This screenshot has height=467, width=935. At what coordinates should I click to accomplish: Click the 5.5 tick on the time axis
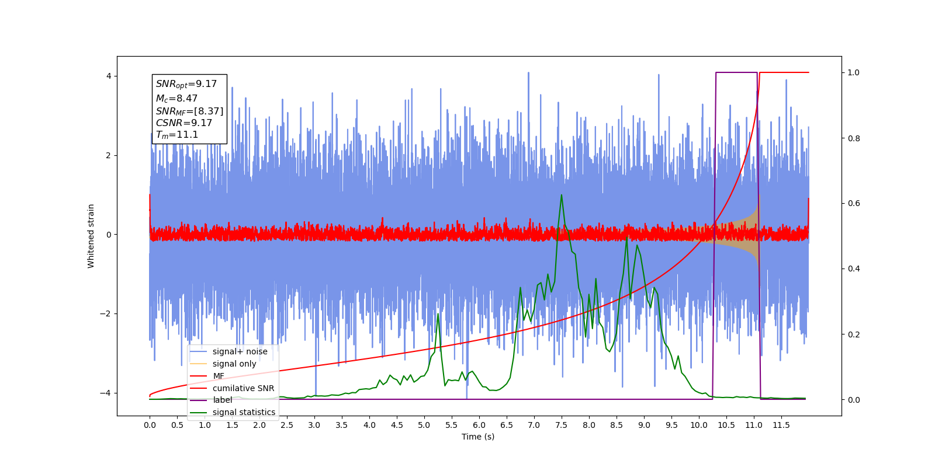[x=452, y=425]
